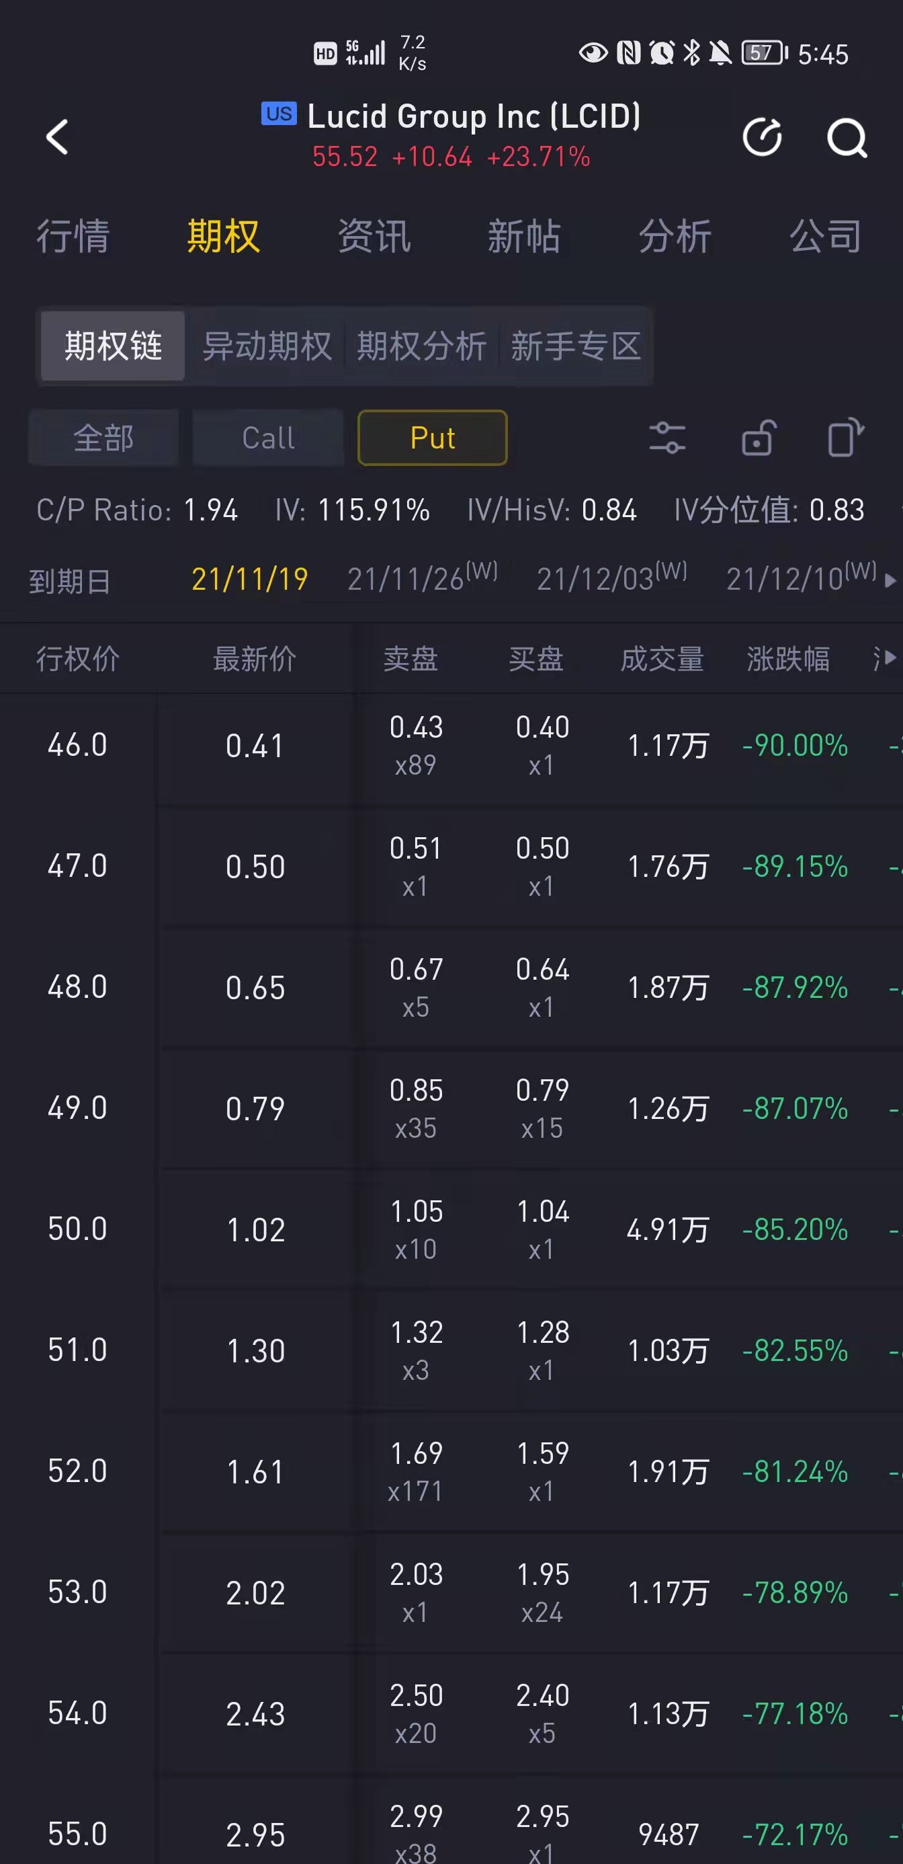Tap the back arrow icon
Viewport: 903px width, 1864px height.
(x=57, y=137)
